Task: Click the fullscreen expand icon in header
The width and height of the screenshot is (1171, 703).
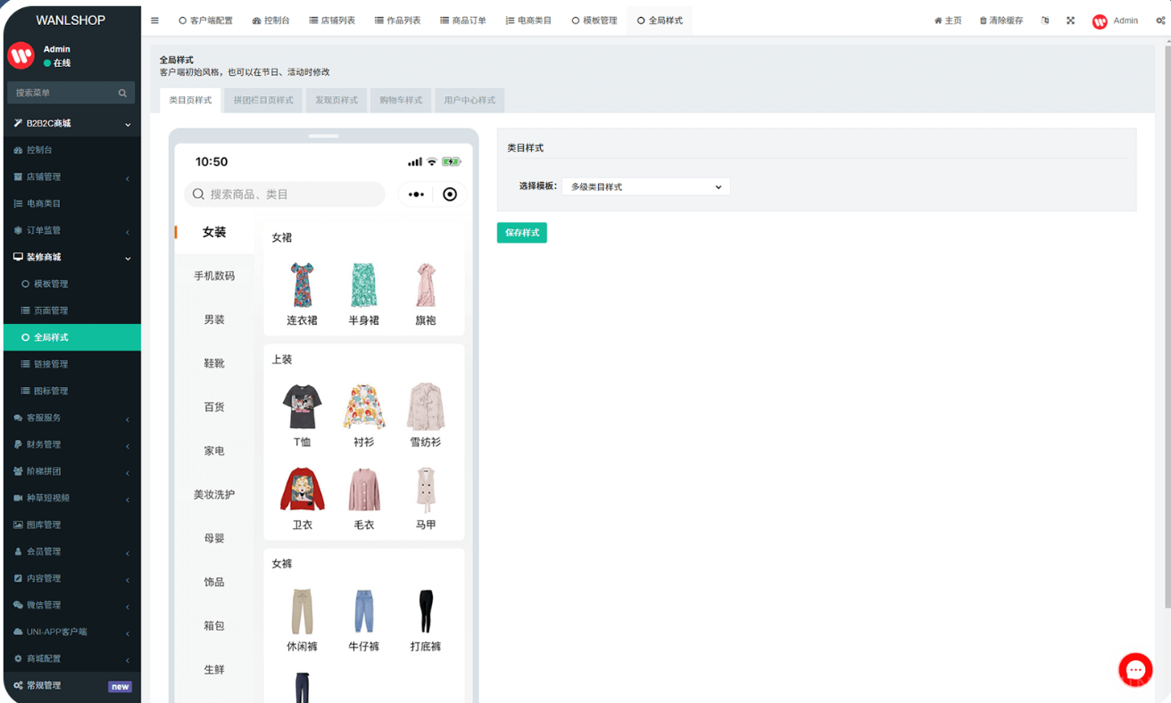Action: pos(1070,21)
